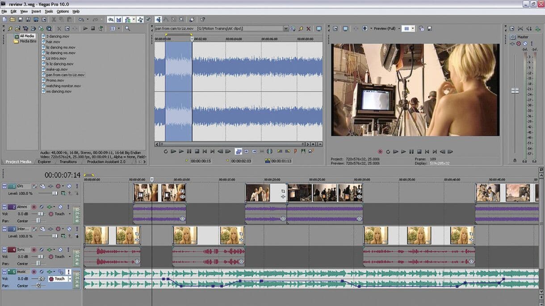545x306 pixels.
Task: Click the Touch button on the Sync track
Action: 59,257
